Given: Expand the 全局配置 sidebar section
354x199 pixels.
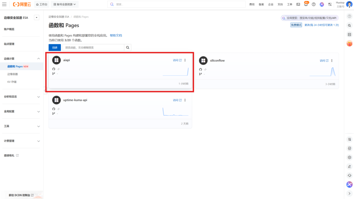Looking at the screenshot, I should (38, 111).
